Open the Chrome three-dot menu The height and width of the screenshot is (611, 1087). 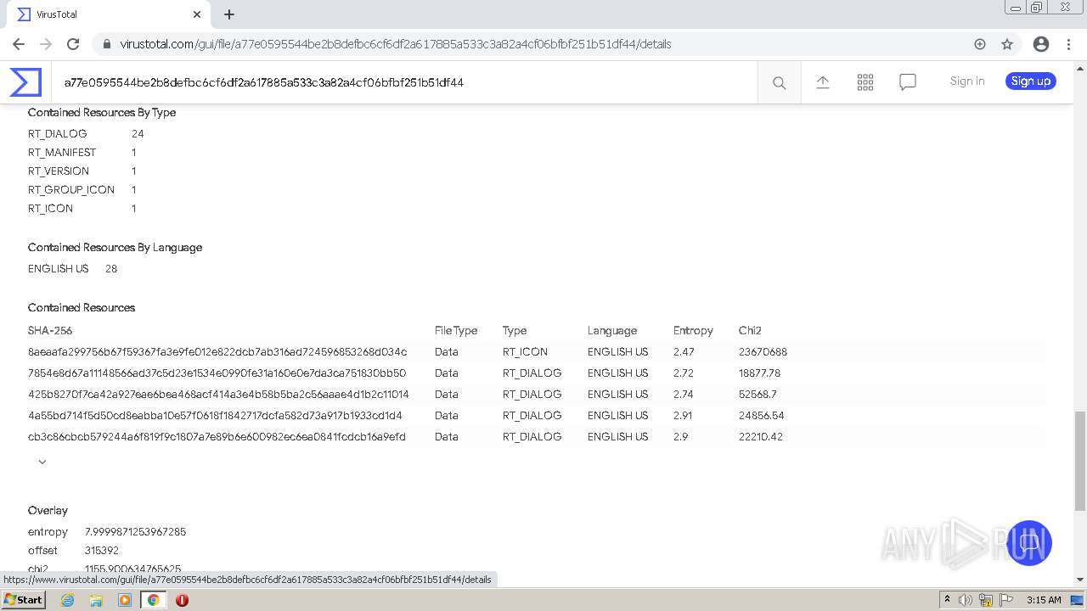point(1068,44)
